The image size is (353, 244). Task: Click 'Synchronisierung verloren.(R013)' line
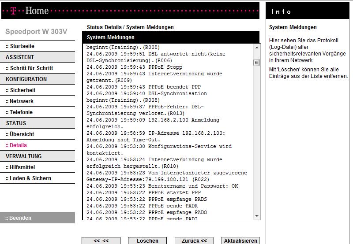pyautogui.click(x=135, y=114)
